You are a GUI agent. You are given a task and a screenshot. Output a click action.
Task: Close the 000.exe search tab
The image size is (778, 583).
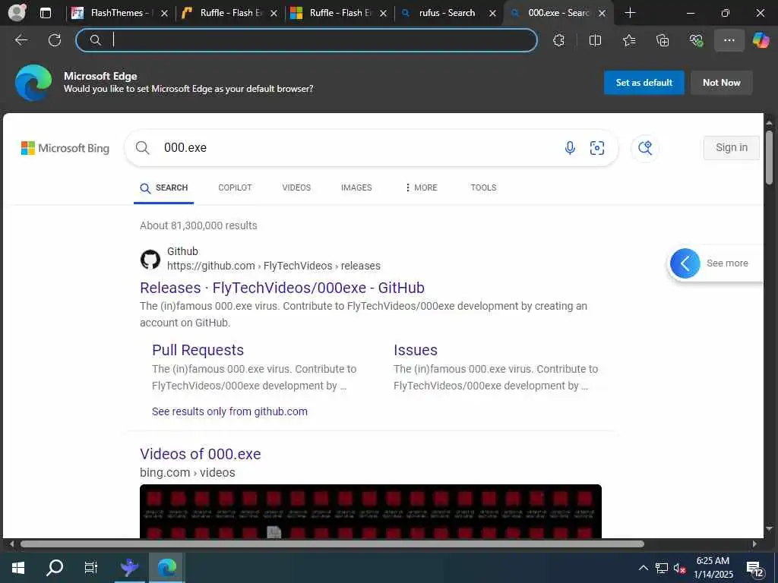coord(602,14)
